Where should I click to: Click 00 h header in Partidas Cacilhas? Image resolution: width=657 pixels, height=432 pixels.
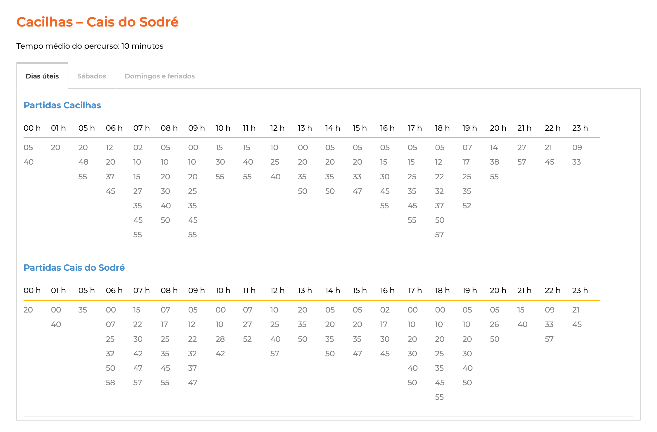(x=32, y=128)
